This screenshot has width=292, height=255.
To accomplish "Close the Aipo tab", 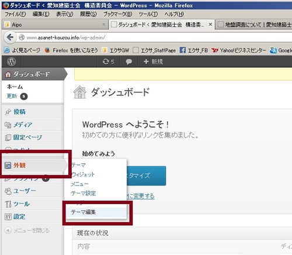I will point(103,25).
